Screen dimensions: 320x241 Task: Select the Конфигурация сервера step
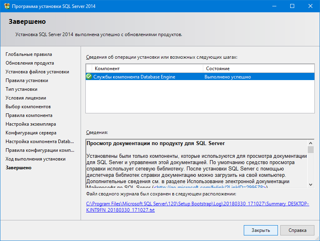click(31, 133)
